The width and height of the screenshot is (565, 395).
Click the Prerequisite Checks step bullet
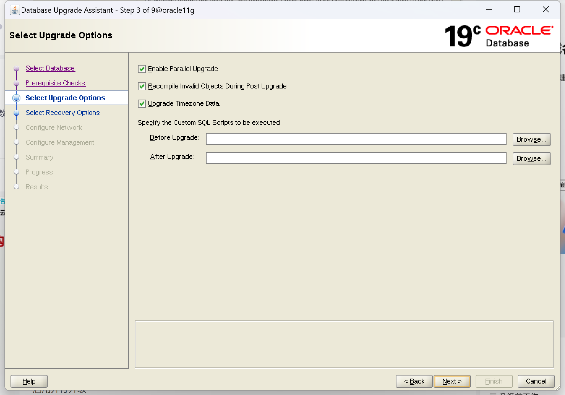tap(17, 83)
